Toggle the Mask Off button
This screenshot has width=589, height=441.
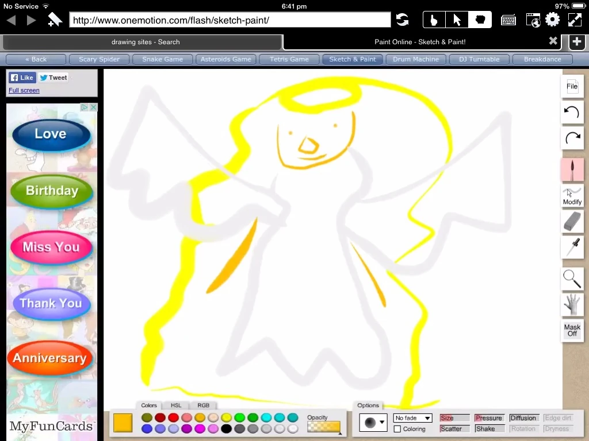pos(572,330)
